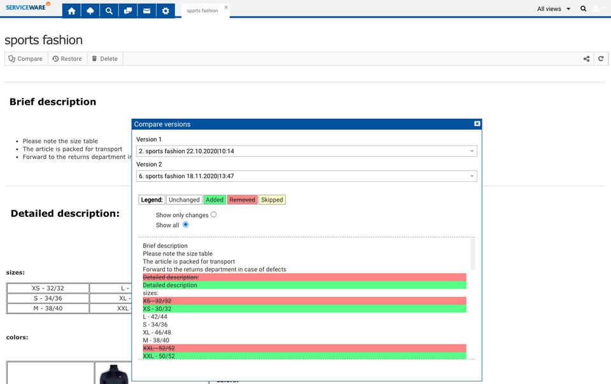Click the search magnifier at top right
611x384 pixels.
pyautogui.click(x=583, y=8)
